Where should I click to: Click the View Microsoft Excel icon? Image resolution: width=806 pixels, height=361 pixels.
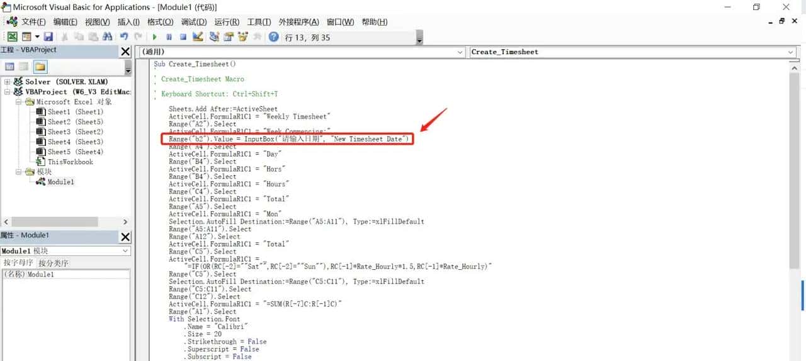(x=12, y=37)
